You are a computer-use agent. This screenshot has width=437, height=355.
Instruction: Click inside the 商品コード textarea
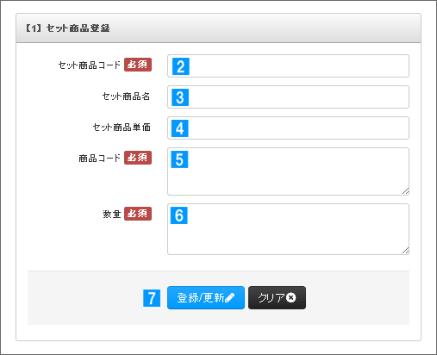pos(288,171)
